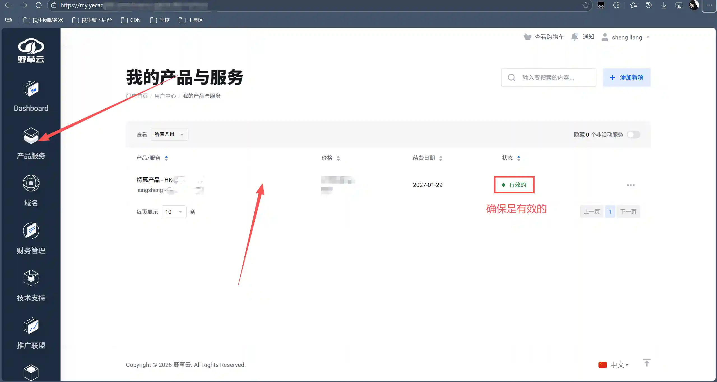
Task: Toggle hide inactive services switch
Action: [x=634, y=135]
